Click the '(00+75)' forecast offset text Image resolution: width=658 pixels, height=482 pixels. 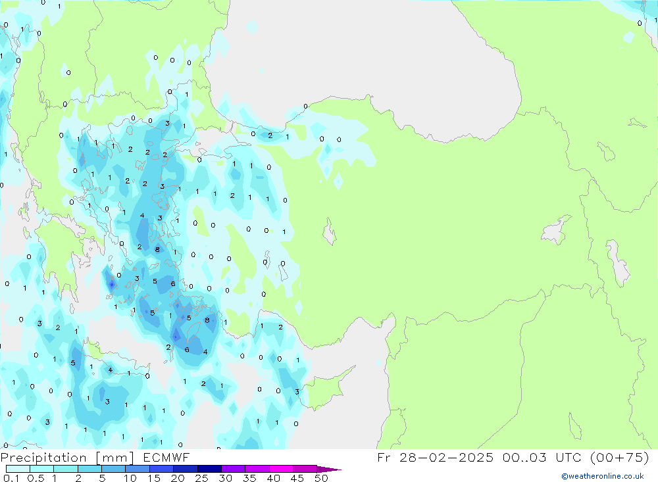(619, 457)
